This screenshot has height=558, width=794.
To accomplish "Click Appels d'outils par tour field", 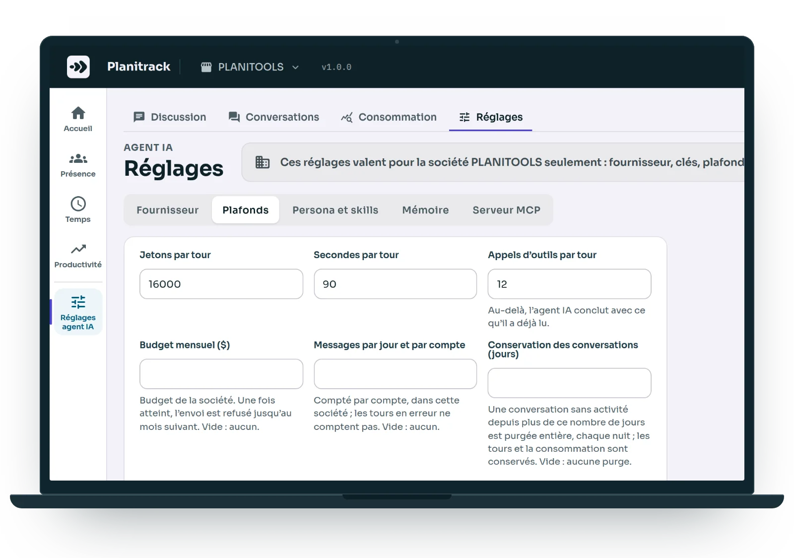I will (x=570, y=284).
